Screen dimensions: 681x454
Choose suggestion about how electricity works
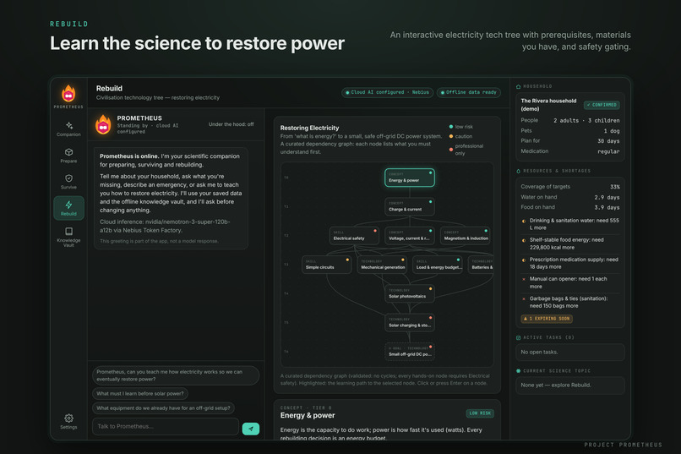[176, 375]
